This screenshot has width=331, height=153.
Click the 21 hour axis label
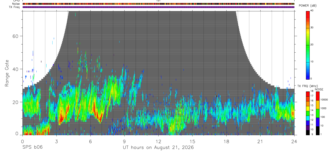click(x=260, y=142)
